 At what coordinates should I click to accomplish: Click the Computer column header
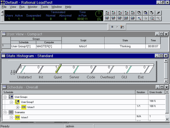(49, 42)
